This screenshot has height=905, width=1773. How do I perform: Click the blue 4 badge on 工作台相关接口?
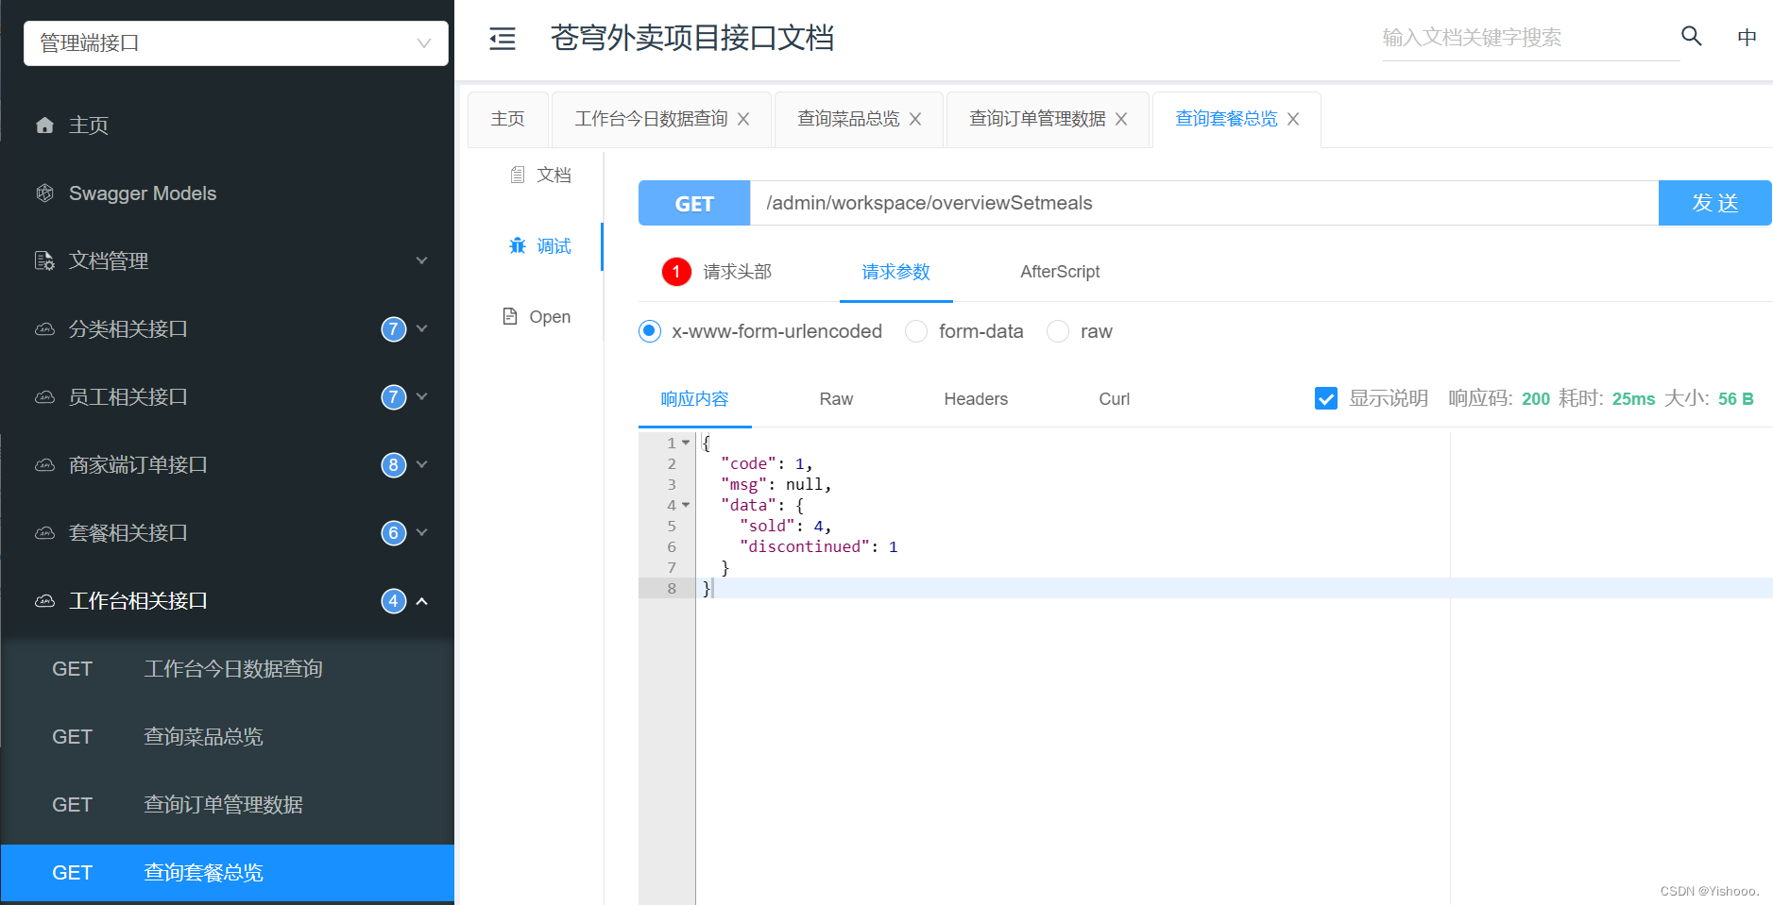(x=394, y=601)
